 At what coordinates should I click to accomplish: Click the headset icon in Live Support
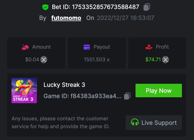(x=135, y=123)
